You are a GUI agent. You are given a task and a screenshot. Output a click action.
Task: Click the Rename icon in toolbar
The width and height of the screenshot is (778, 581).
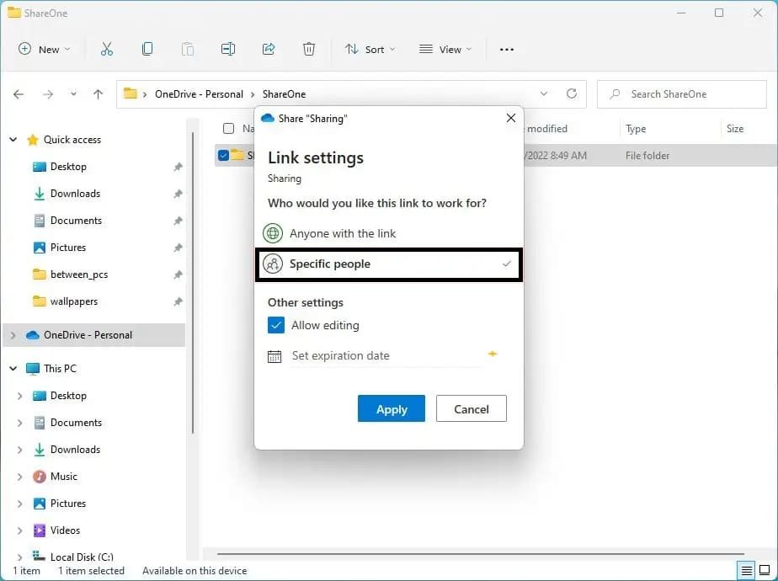228,50
